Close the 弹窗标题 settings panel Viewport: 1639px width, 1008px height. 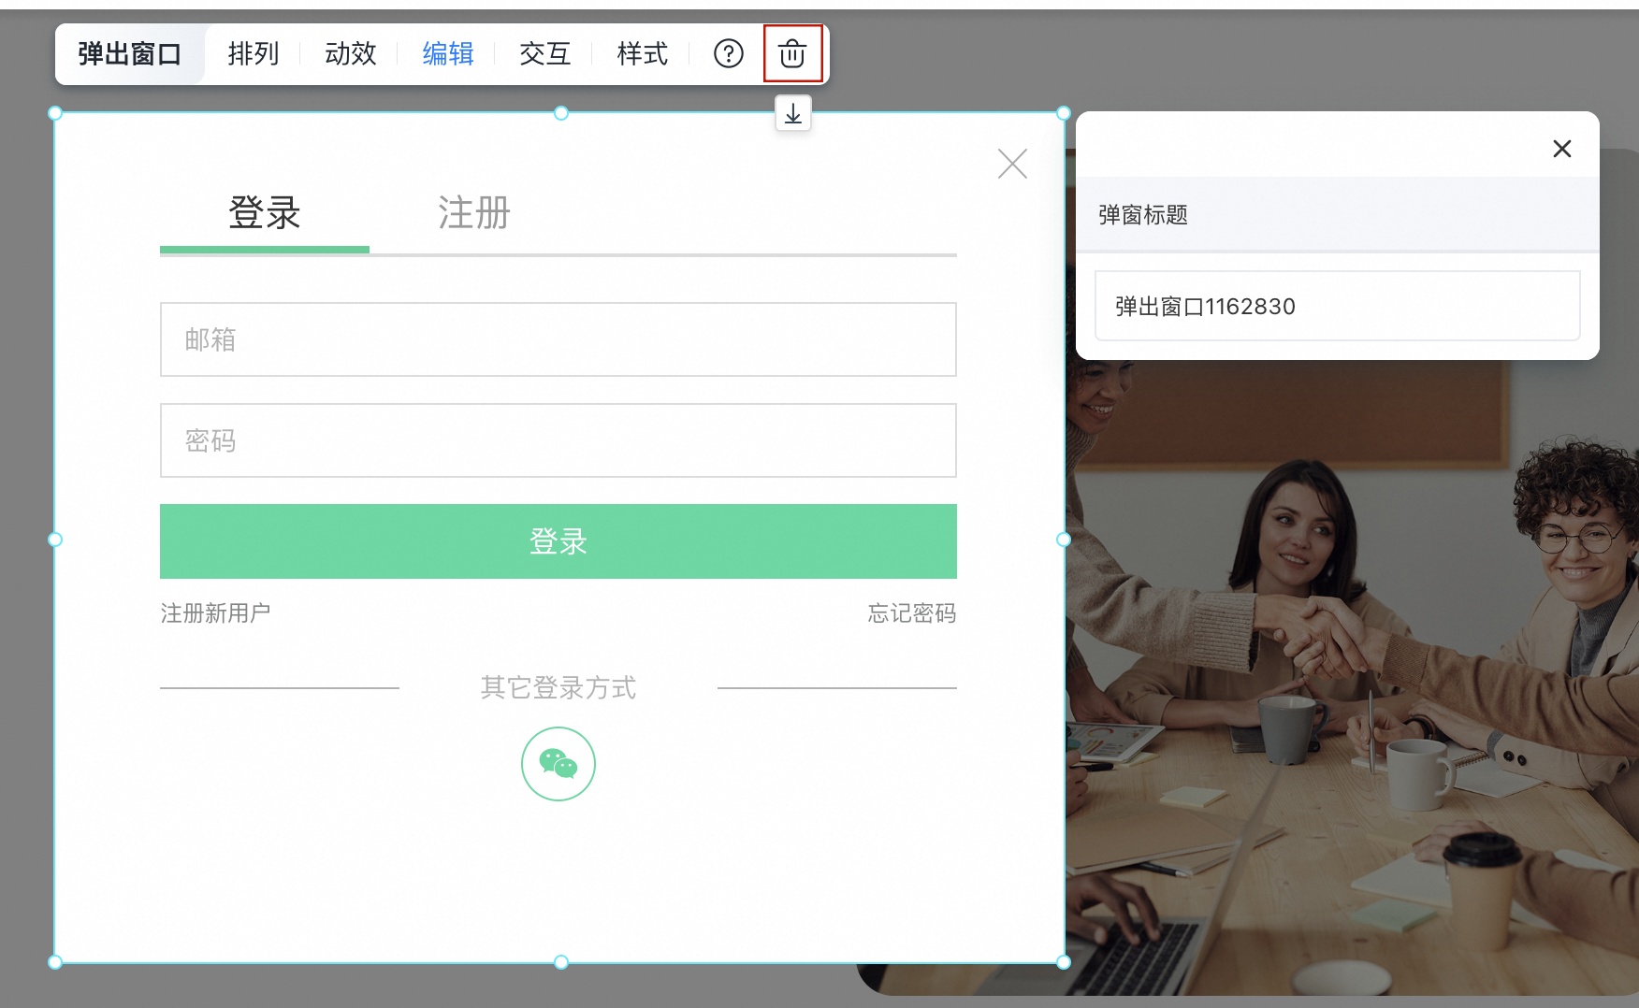[x=1561, y=149]
